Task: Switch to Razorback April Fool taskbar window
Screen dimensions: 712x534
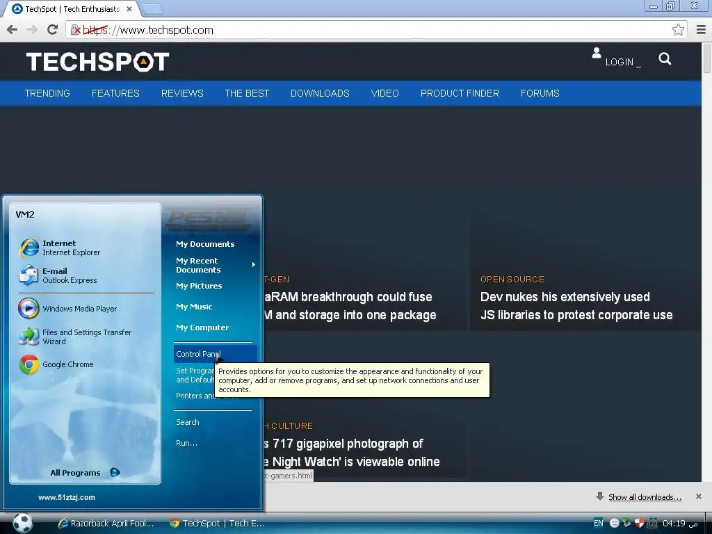Action: pos(106,523)
